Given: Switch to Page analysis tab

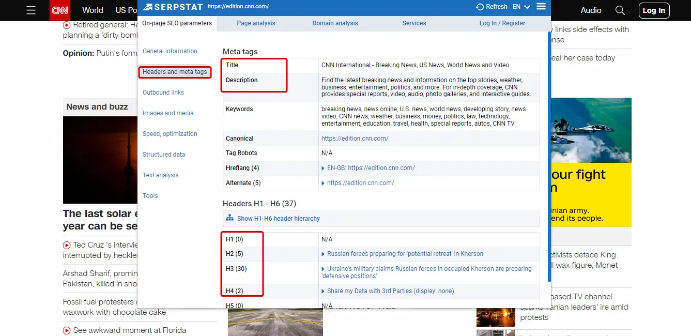Looking at the screenshot, I should (x=256, y=23).
